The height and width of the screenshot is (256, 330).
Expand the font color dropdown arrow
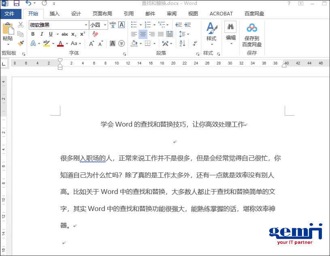(x=66, y=43)
